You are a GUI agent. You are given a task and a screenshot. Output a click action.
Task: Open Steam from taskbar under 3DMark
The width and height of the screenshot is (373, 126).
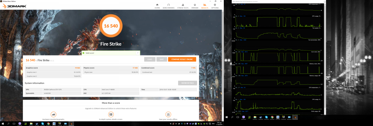(x=37, y=124)
